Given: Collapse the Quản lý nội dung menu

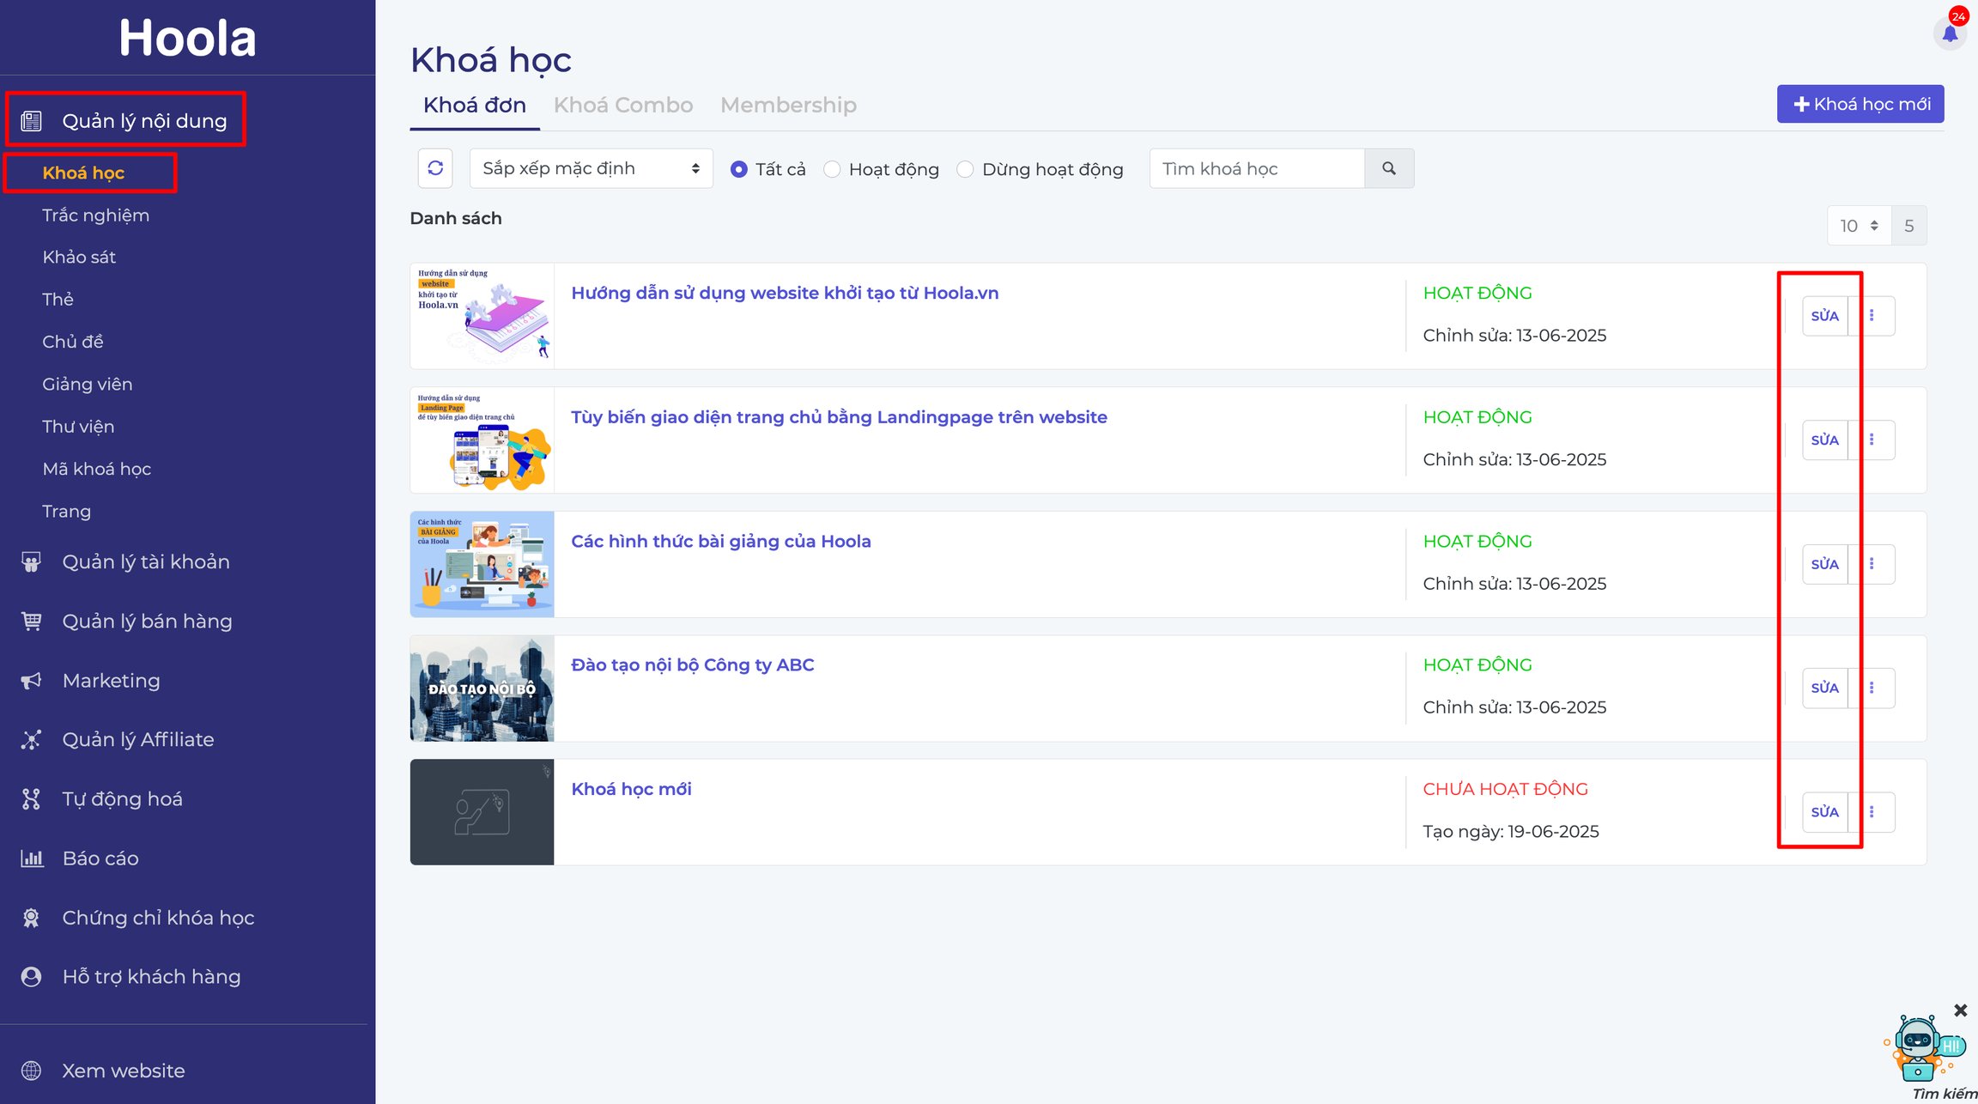Looking at the screenshot, I should [x=125, y=120].
